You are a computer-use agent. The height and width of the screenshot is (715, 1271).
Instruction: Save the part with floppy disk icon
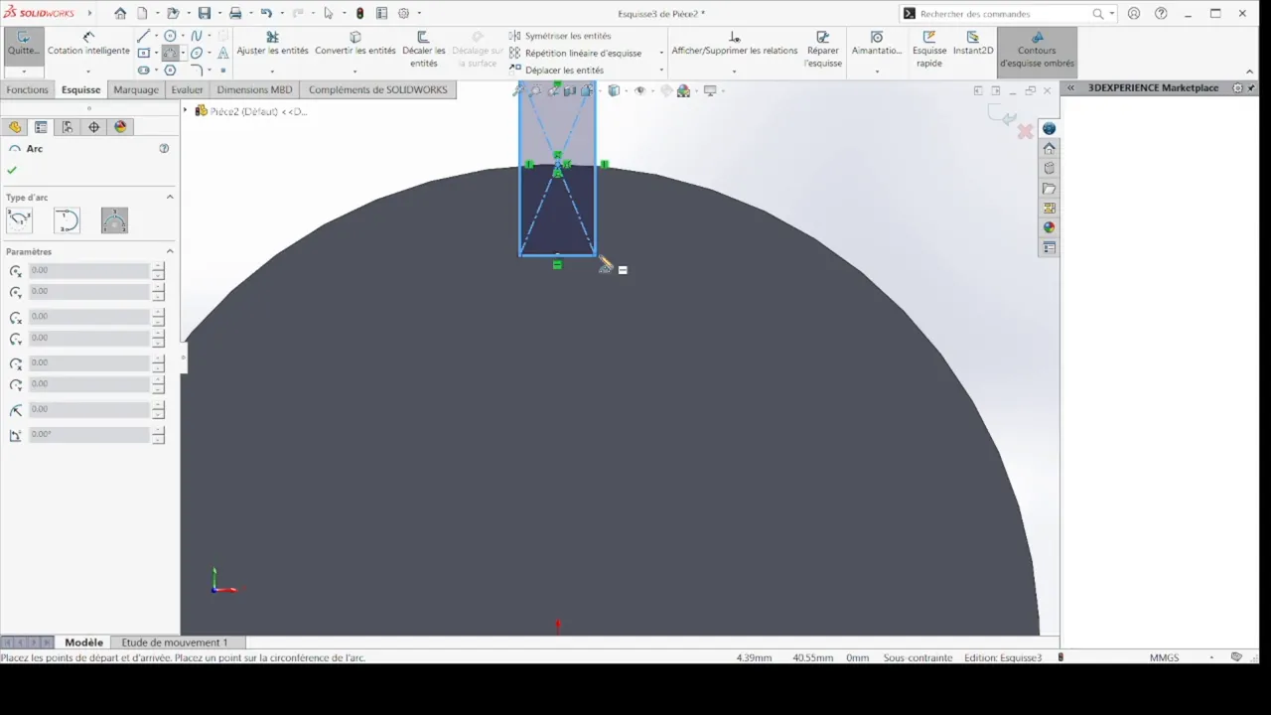[205, 13]
